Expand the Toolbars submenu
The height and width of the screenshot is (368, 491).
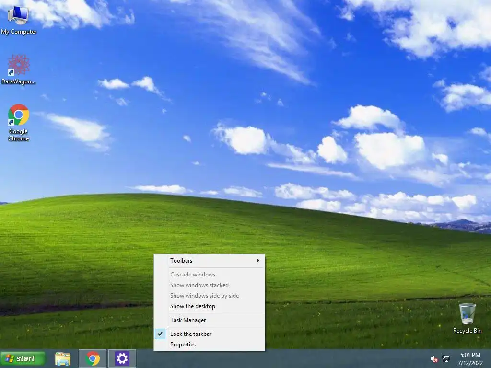pos(209,261)
